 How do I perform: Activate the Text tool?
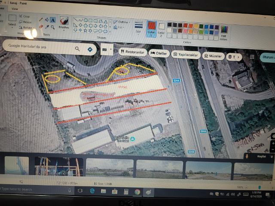(53, 20)
